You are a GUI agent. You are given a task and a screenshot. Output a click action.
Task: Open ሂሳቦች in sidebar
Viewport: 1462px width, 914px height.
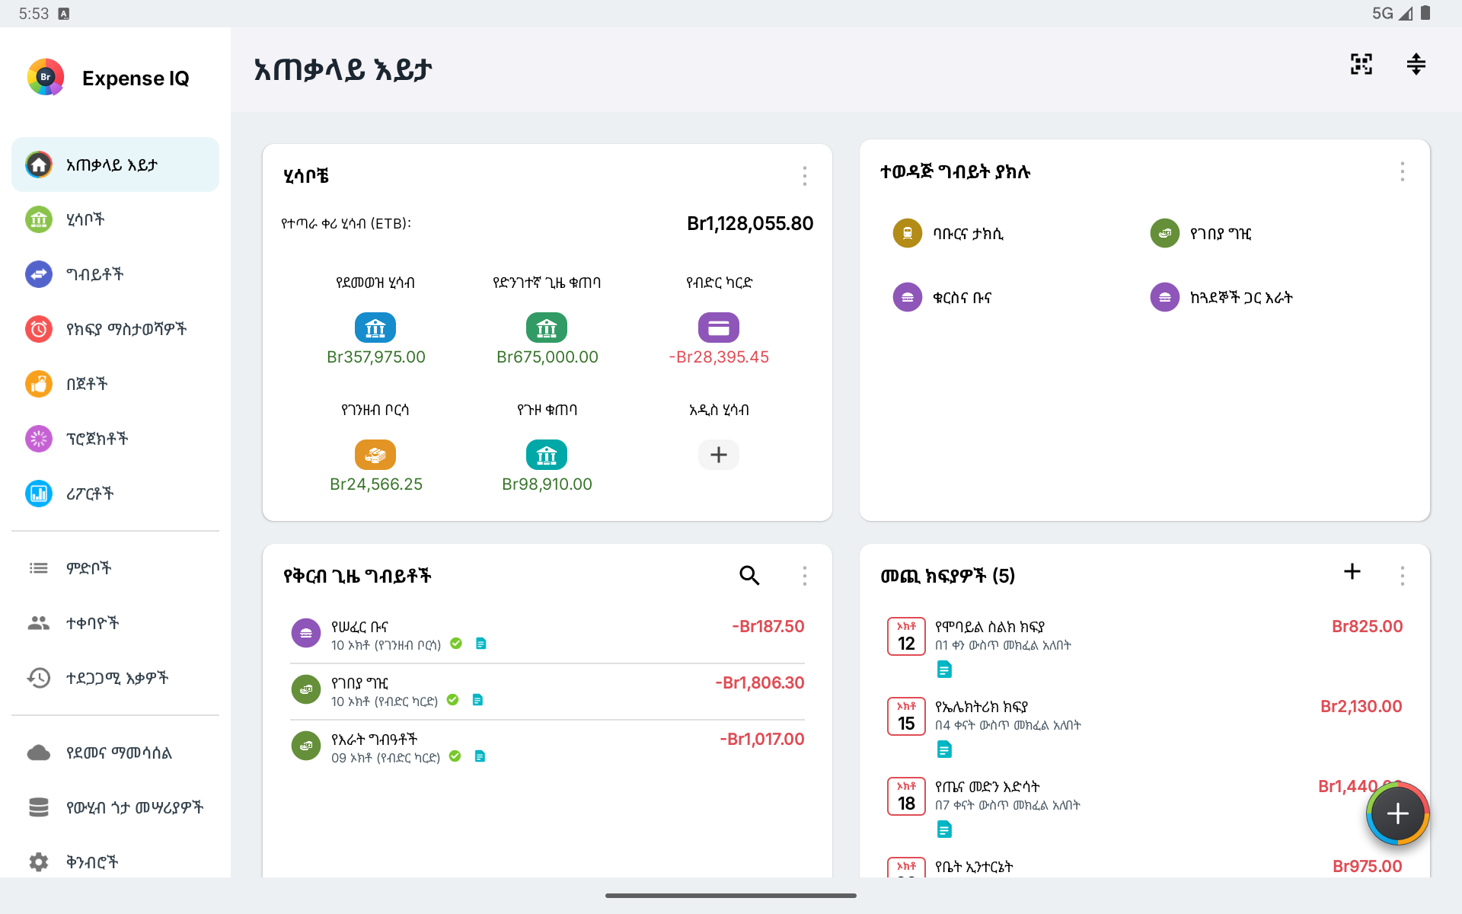click(115, 219)
